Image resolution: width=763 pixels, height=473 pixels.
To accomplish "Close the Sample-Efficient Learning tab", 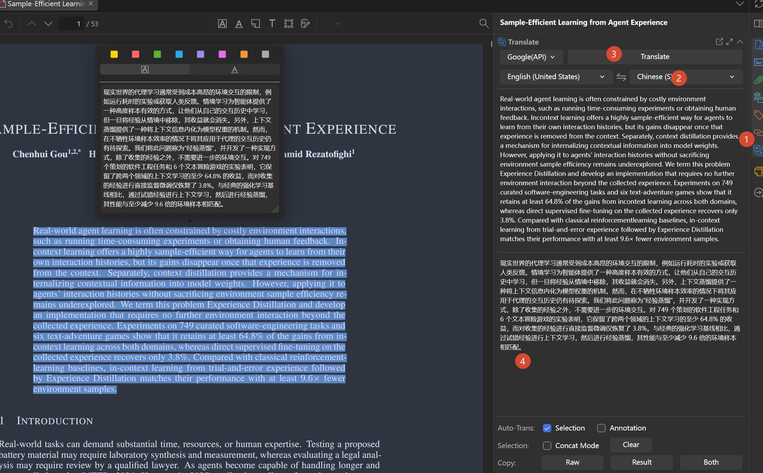I will coord(91,3).
